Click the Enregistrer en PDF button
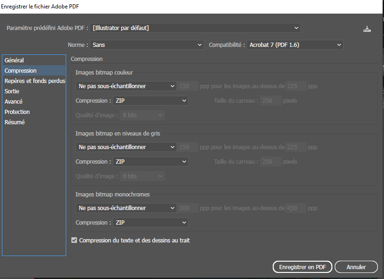The image size is (384, 279). point(302,267)
